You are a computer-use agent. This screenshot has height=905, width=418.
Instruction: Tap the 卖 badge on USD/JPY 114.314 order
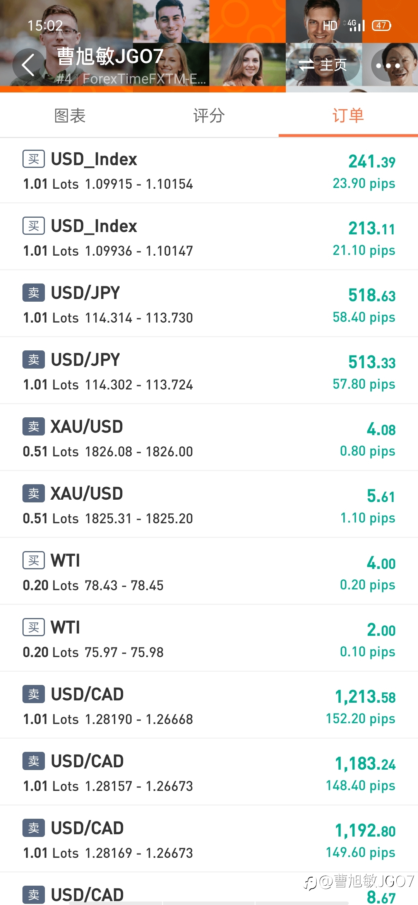tap(34, 293)
